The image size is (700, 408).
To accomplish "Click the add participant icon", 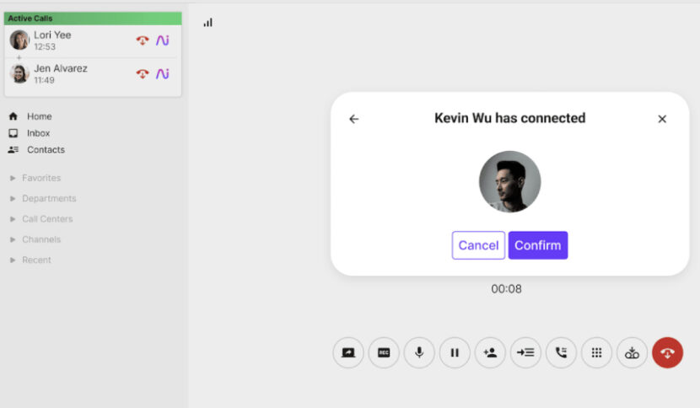I will [x=490, y=352].
